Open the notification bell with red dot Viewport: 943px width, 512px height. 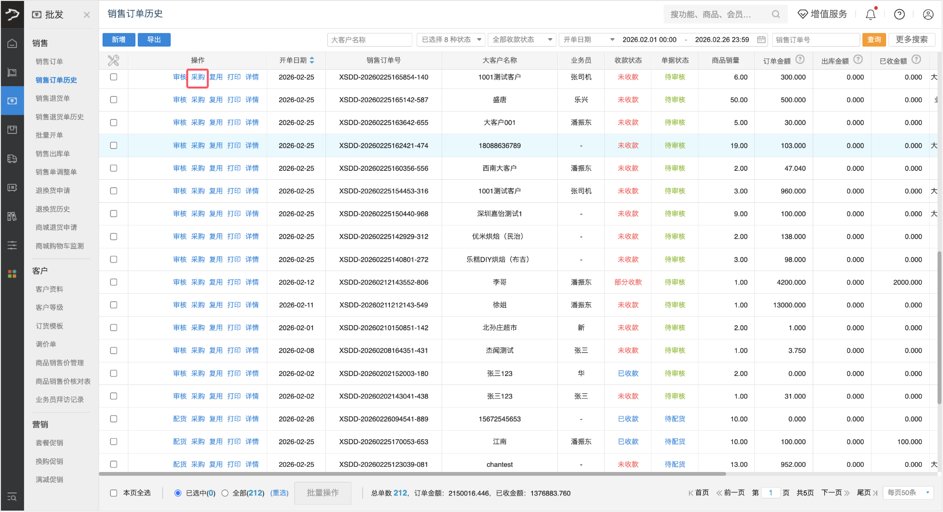[870, 14]
